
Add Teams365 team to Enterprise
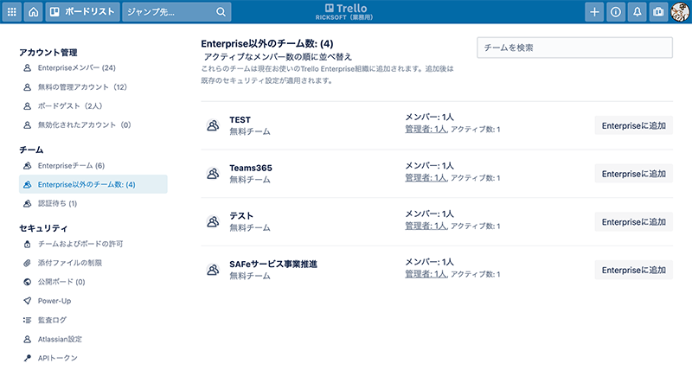[x=633, y=174]
